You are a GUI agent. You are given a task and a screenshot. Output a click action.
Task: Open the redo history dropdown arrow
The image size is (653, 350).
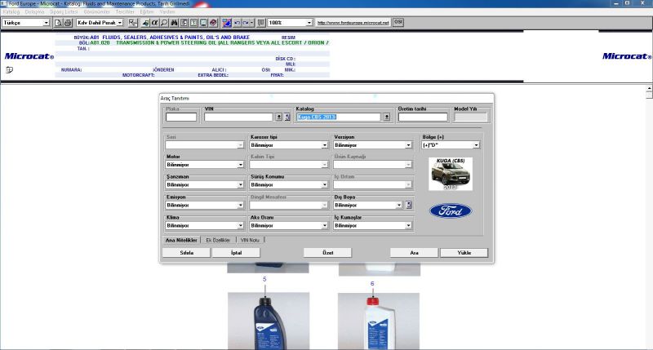point(251,23)
